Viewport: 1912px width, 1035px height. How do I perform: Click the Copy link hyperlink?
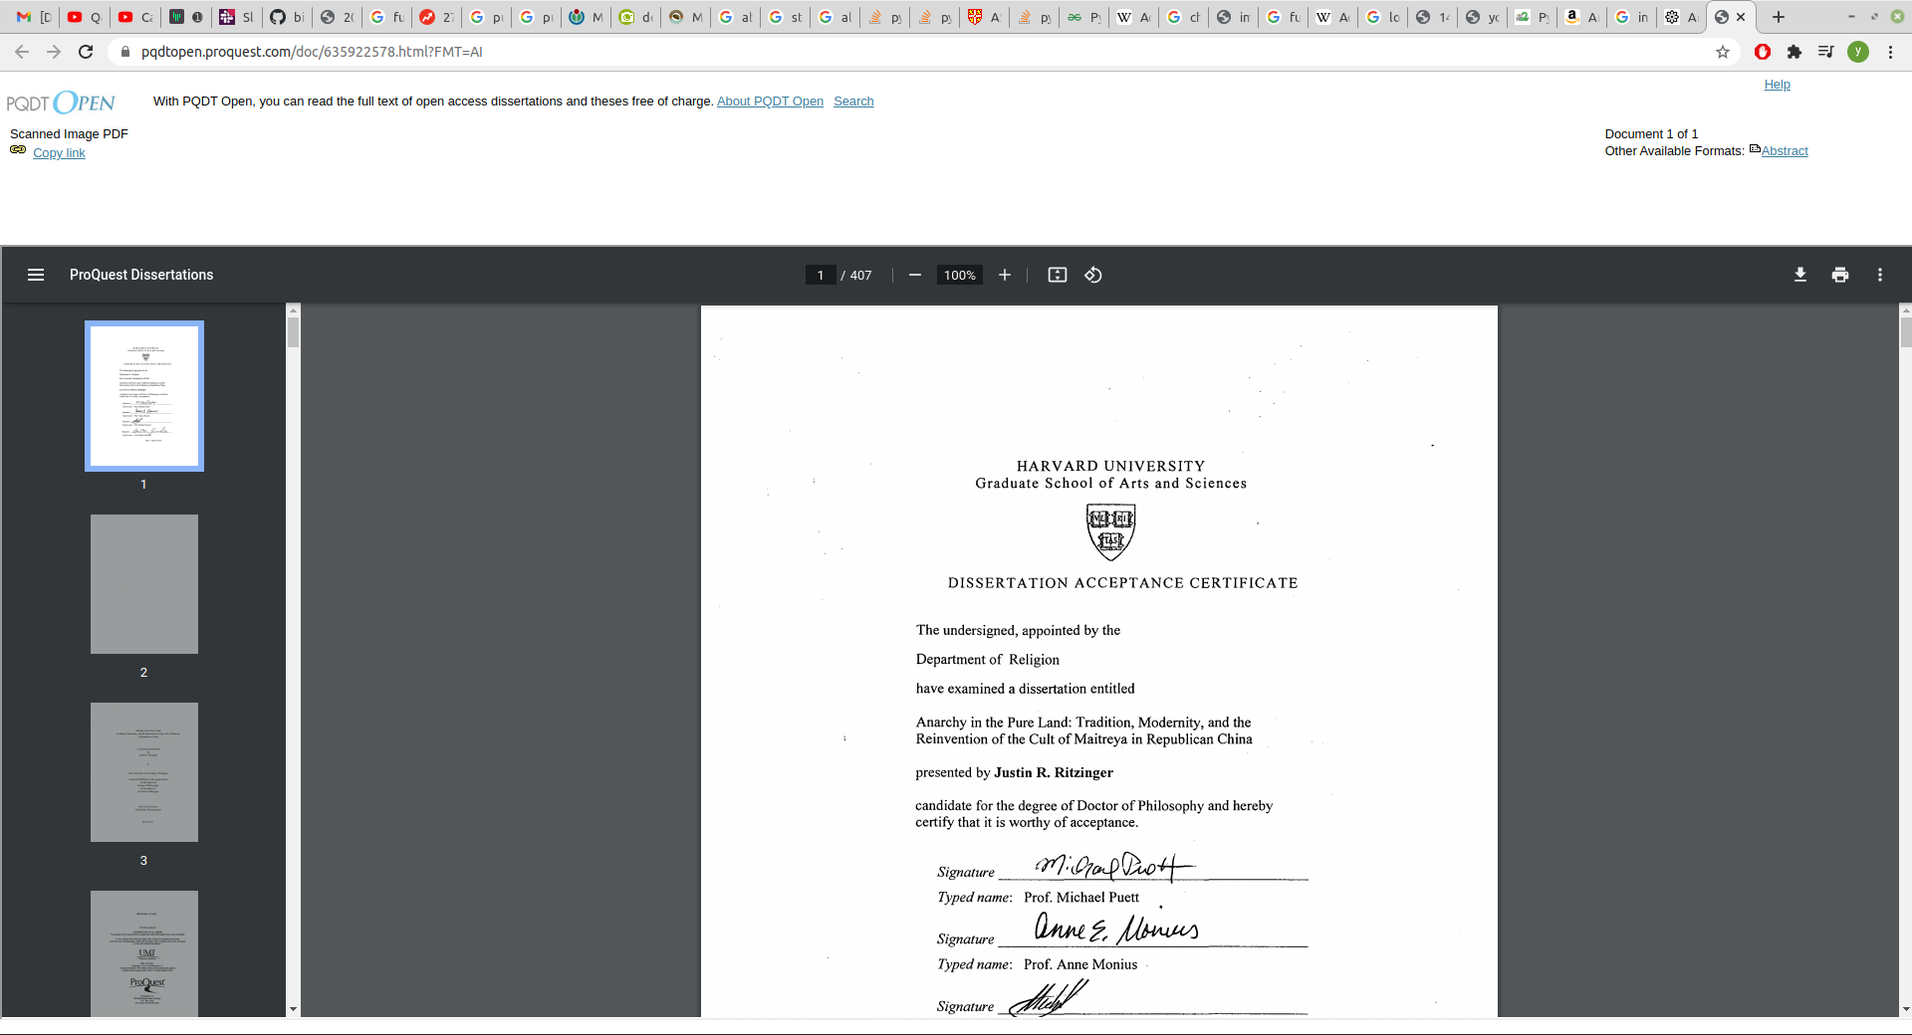coord(59,153)
